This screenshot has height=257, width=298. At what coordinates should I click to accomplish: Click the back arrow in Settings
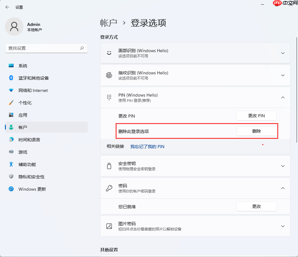7,7
